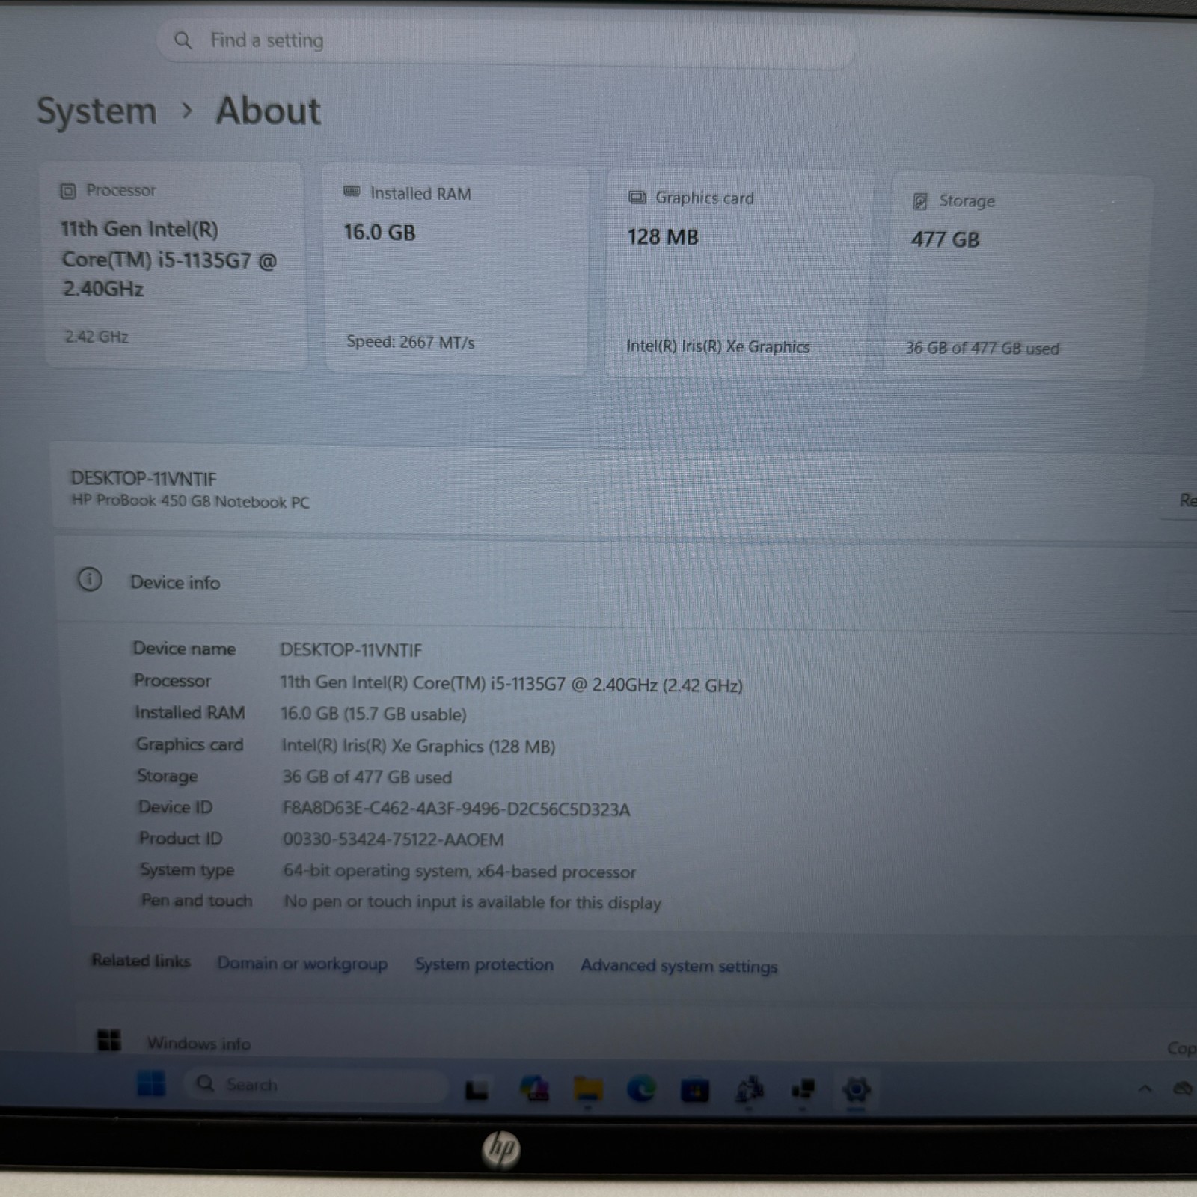Click the Windows logo icon beside Windows info

point(109,1040)
